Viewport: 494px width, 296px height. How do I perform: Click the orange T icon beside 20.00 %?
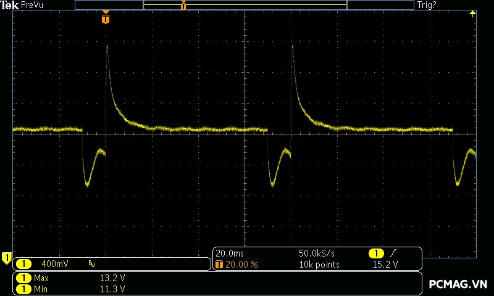pyautogui.click(x=219, y=264)
